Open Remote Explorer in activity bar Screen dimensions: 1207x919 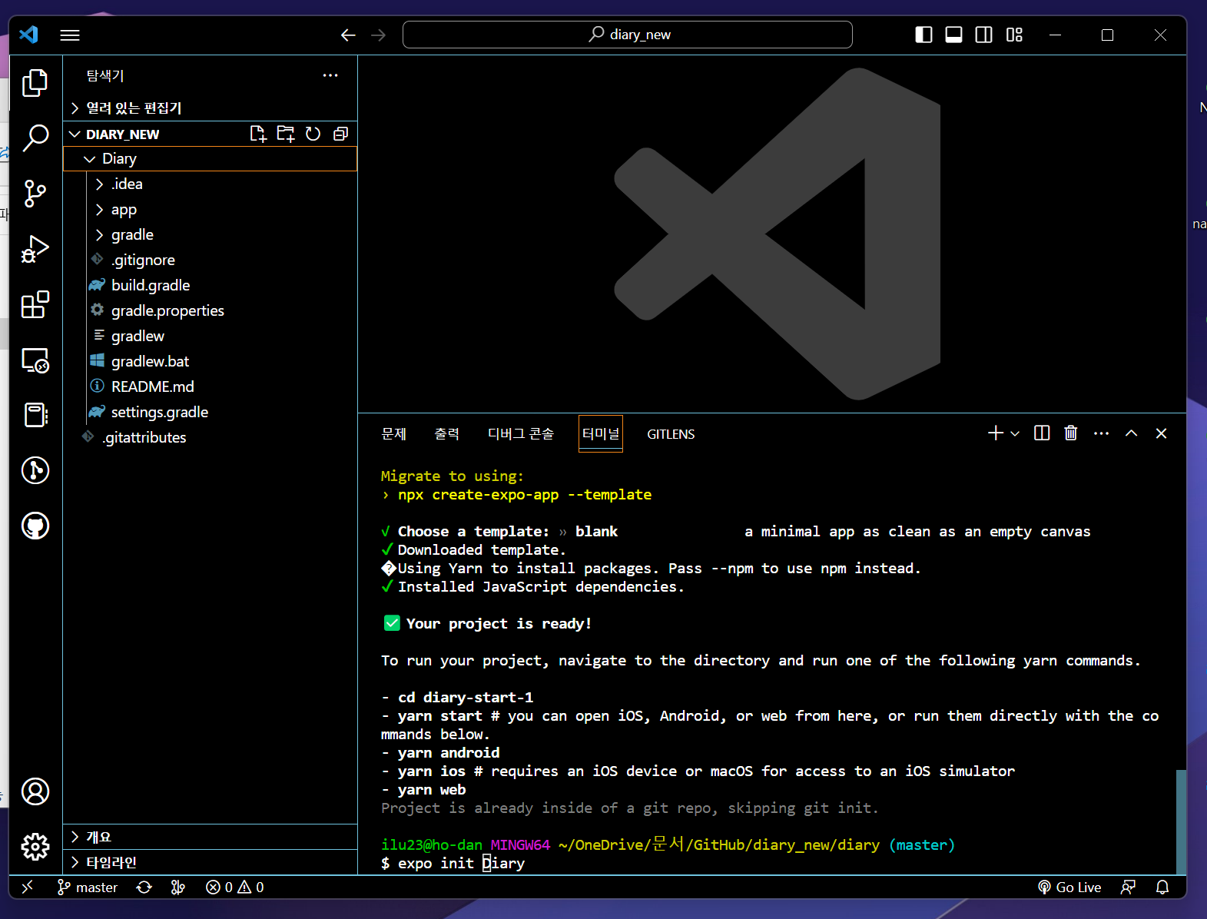[35, 360]
